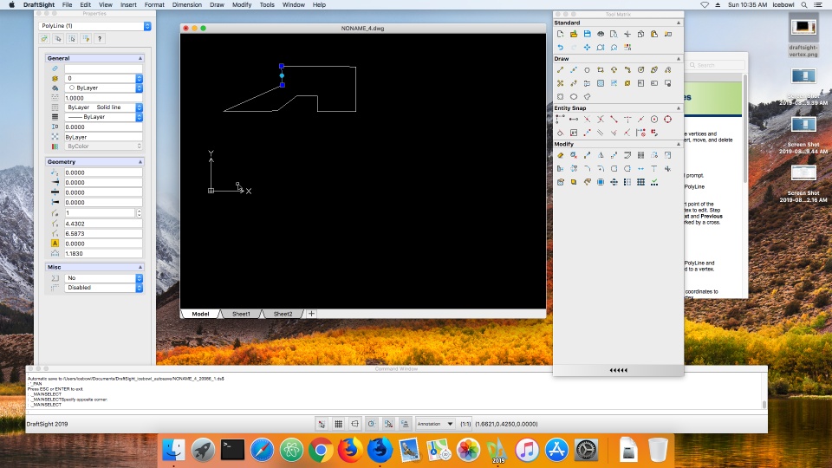Switch to the Sheet2 tab

tap(283, 314)
